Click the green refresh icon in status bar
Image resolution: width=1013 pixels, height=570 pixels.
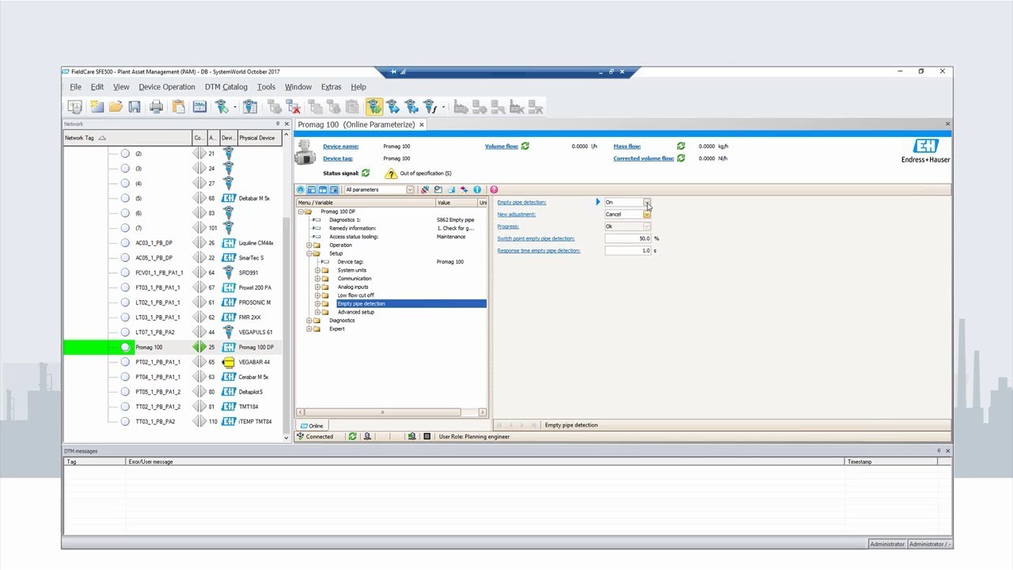click(x=353, y=436)
